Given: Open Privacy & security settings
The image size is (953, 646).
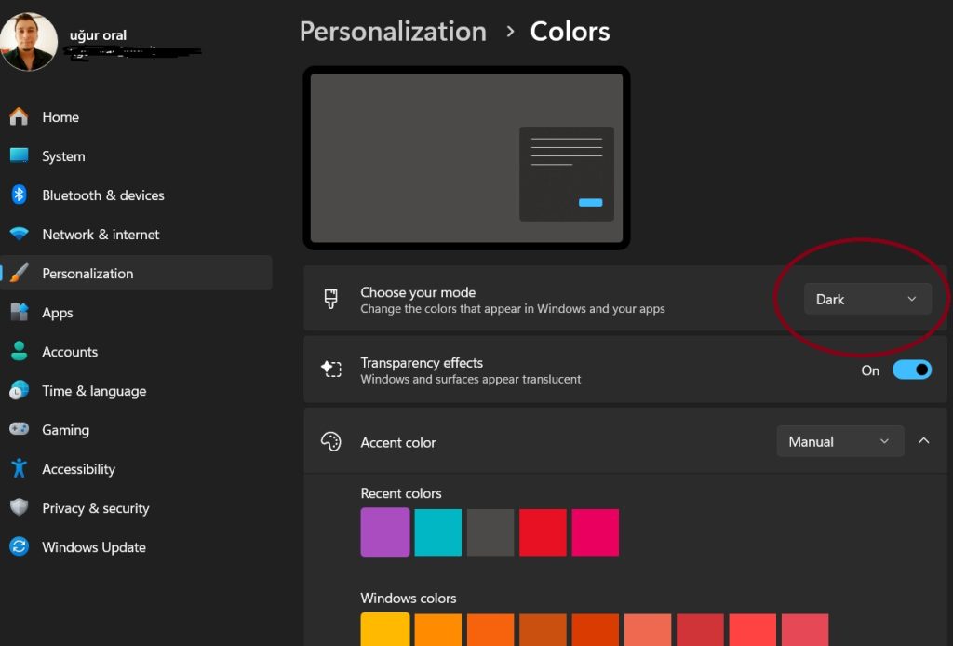Looking at the screenshot, I should pos(96,507).
